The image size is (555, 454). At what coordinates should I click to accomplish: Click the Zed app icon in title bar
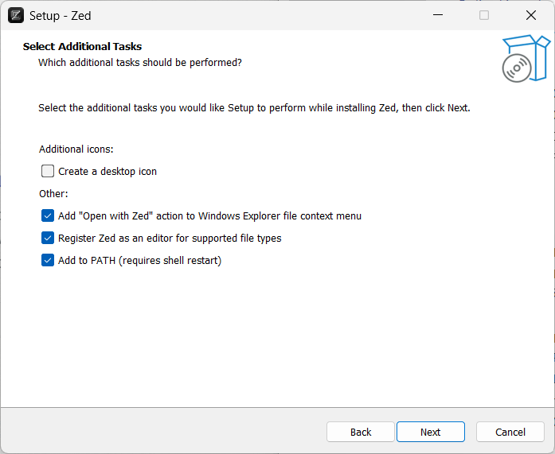[16, 15]
